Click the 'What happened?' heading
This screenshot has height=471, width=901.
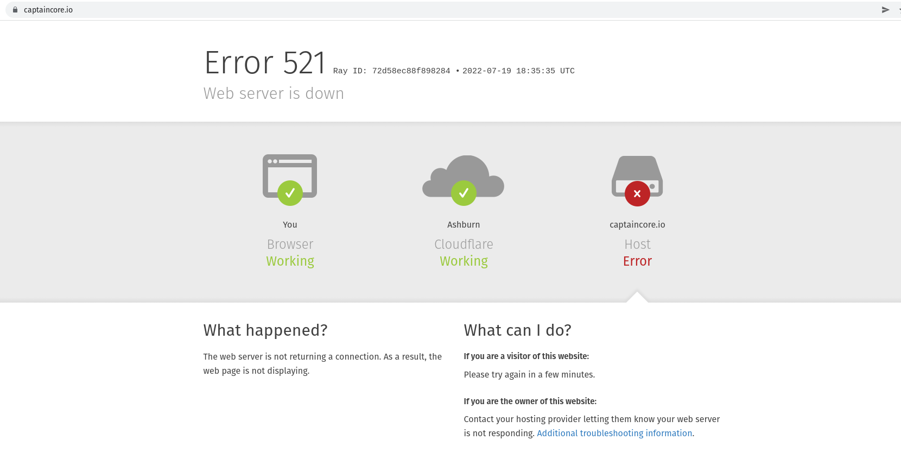[x=265, y=330]
